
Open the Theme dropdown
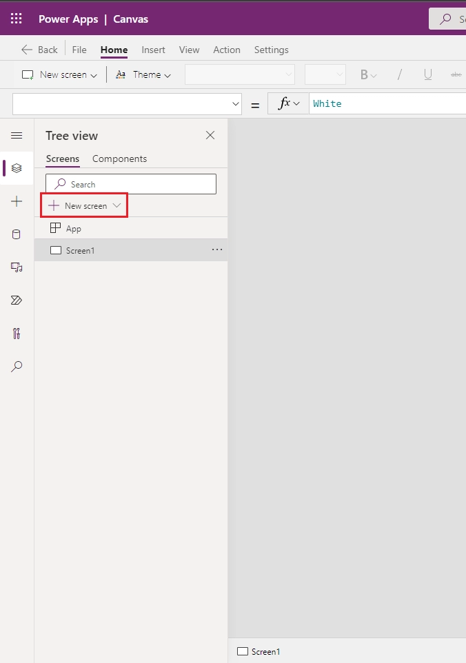(143, 75)
